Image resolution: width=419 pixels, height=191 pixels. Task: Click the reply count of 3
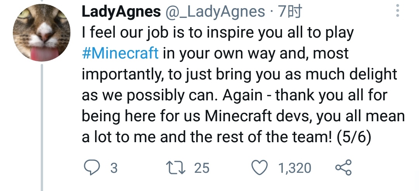114,168
